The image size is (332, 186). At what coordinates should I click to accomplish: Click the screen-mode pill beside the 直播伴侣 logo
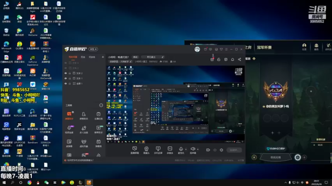point(93,49)
